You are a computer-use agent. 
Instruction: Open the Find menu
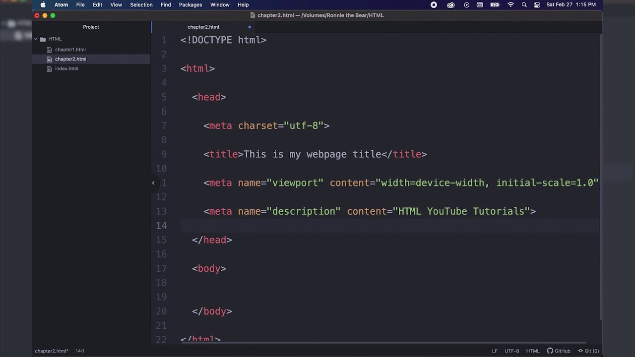tap(166, 5)
